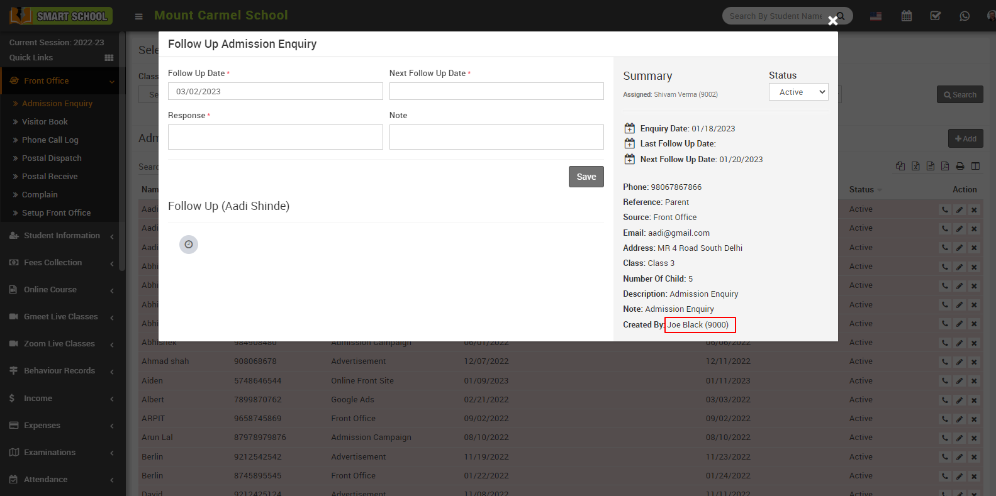The image size is (996, 496).
Task: Open the calendar icon in top bar
Action: click(x=906, y=16)
